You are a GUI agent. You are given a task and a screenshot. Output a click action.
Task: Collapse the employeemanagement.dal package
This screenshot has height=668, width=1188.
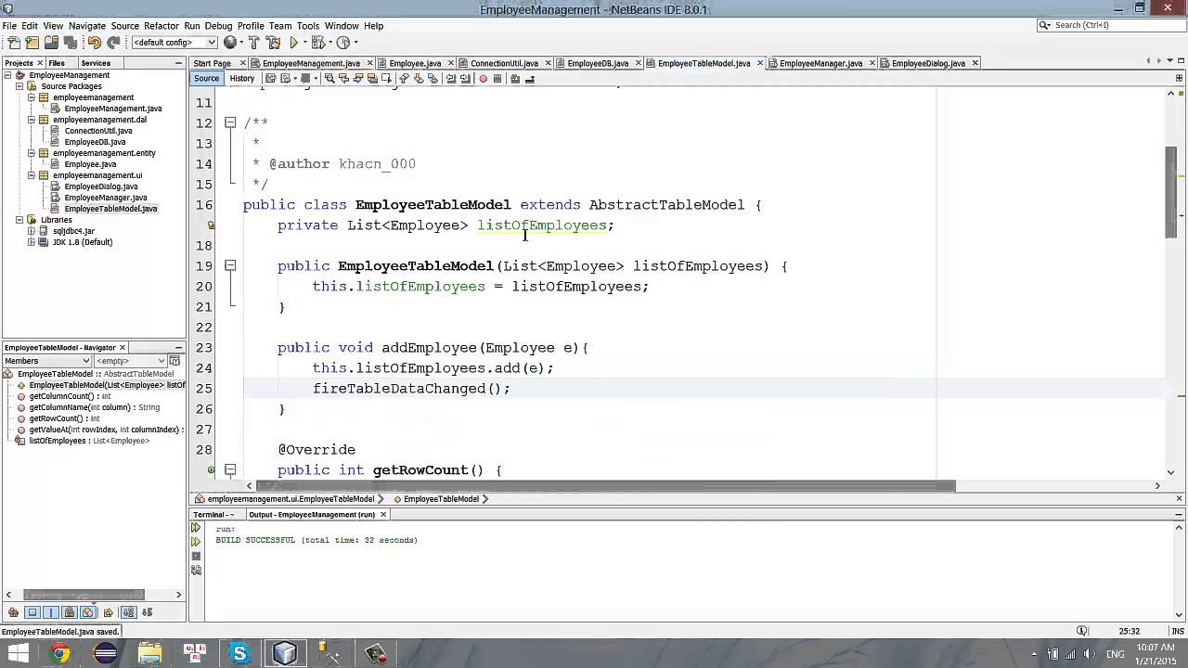click(31, 120)
